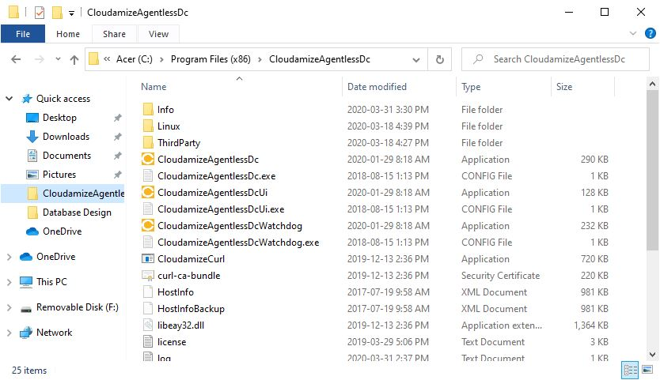The height and width of the screenshot is (380, 660).
Task: Click the libeay32.dll file icon
Action: [x=147, y=325]
